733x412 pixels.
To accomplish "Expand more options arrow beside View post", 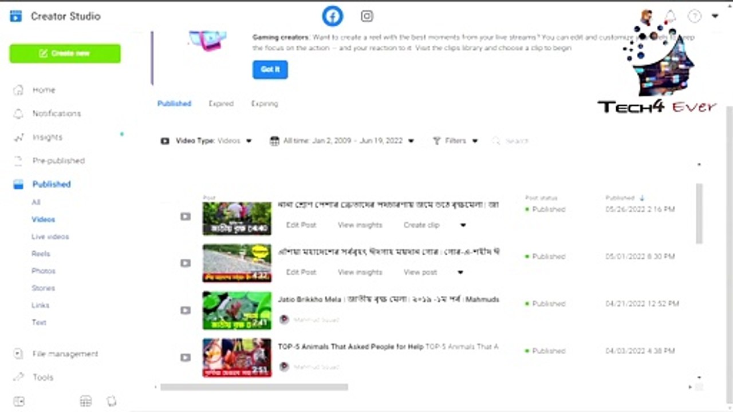I will point(460,272).
